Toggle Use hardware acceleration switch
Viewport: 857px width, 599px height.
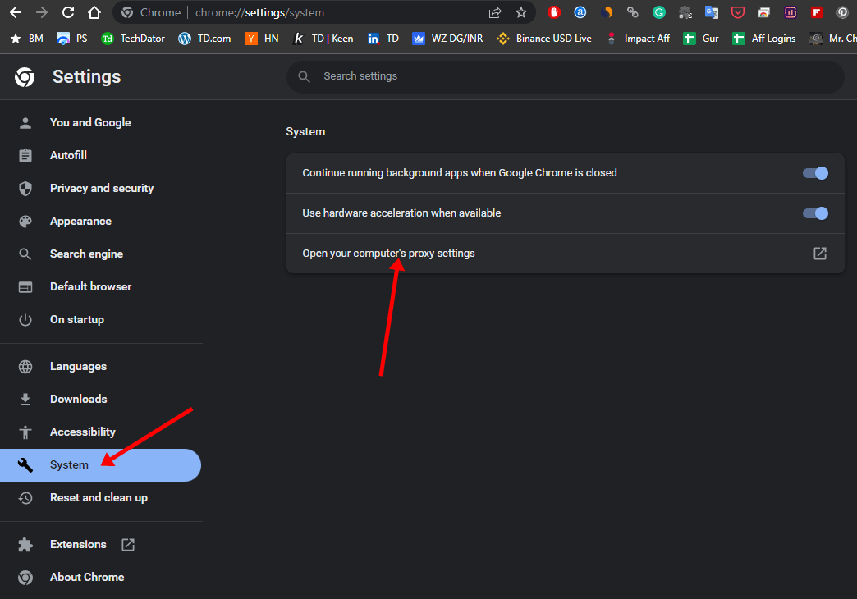point(815,213)
